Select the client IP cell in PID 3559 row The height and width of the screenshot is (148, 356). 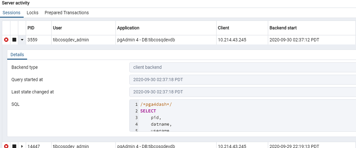232,40
